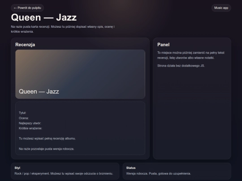
Task: Click 'Na razie pozostaje pusta wersja robocza.' text
Action: coord(47,149)
